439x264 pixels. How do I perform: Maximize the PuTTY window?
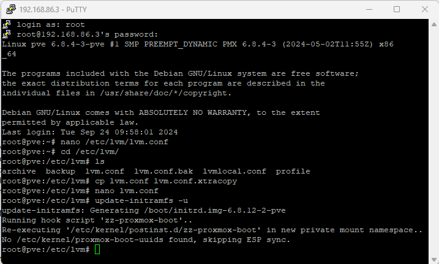[397, 9]
